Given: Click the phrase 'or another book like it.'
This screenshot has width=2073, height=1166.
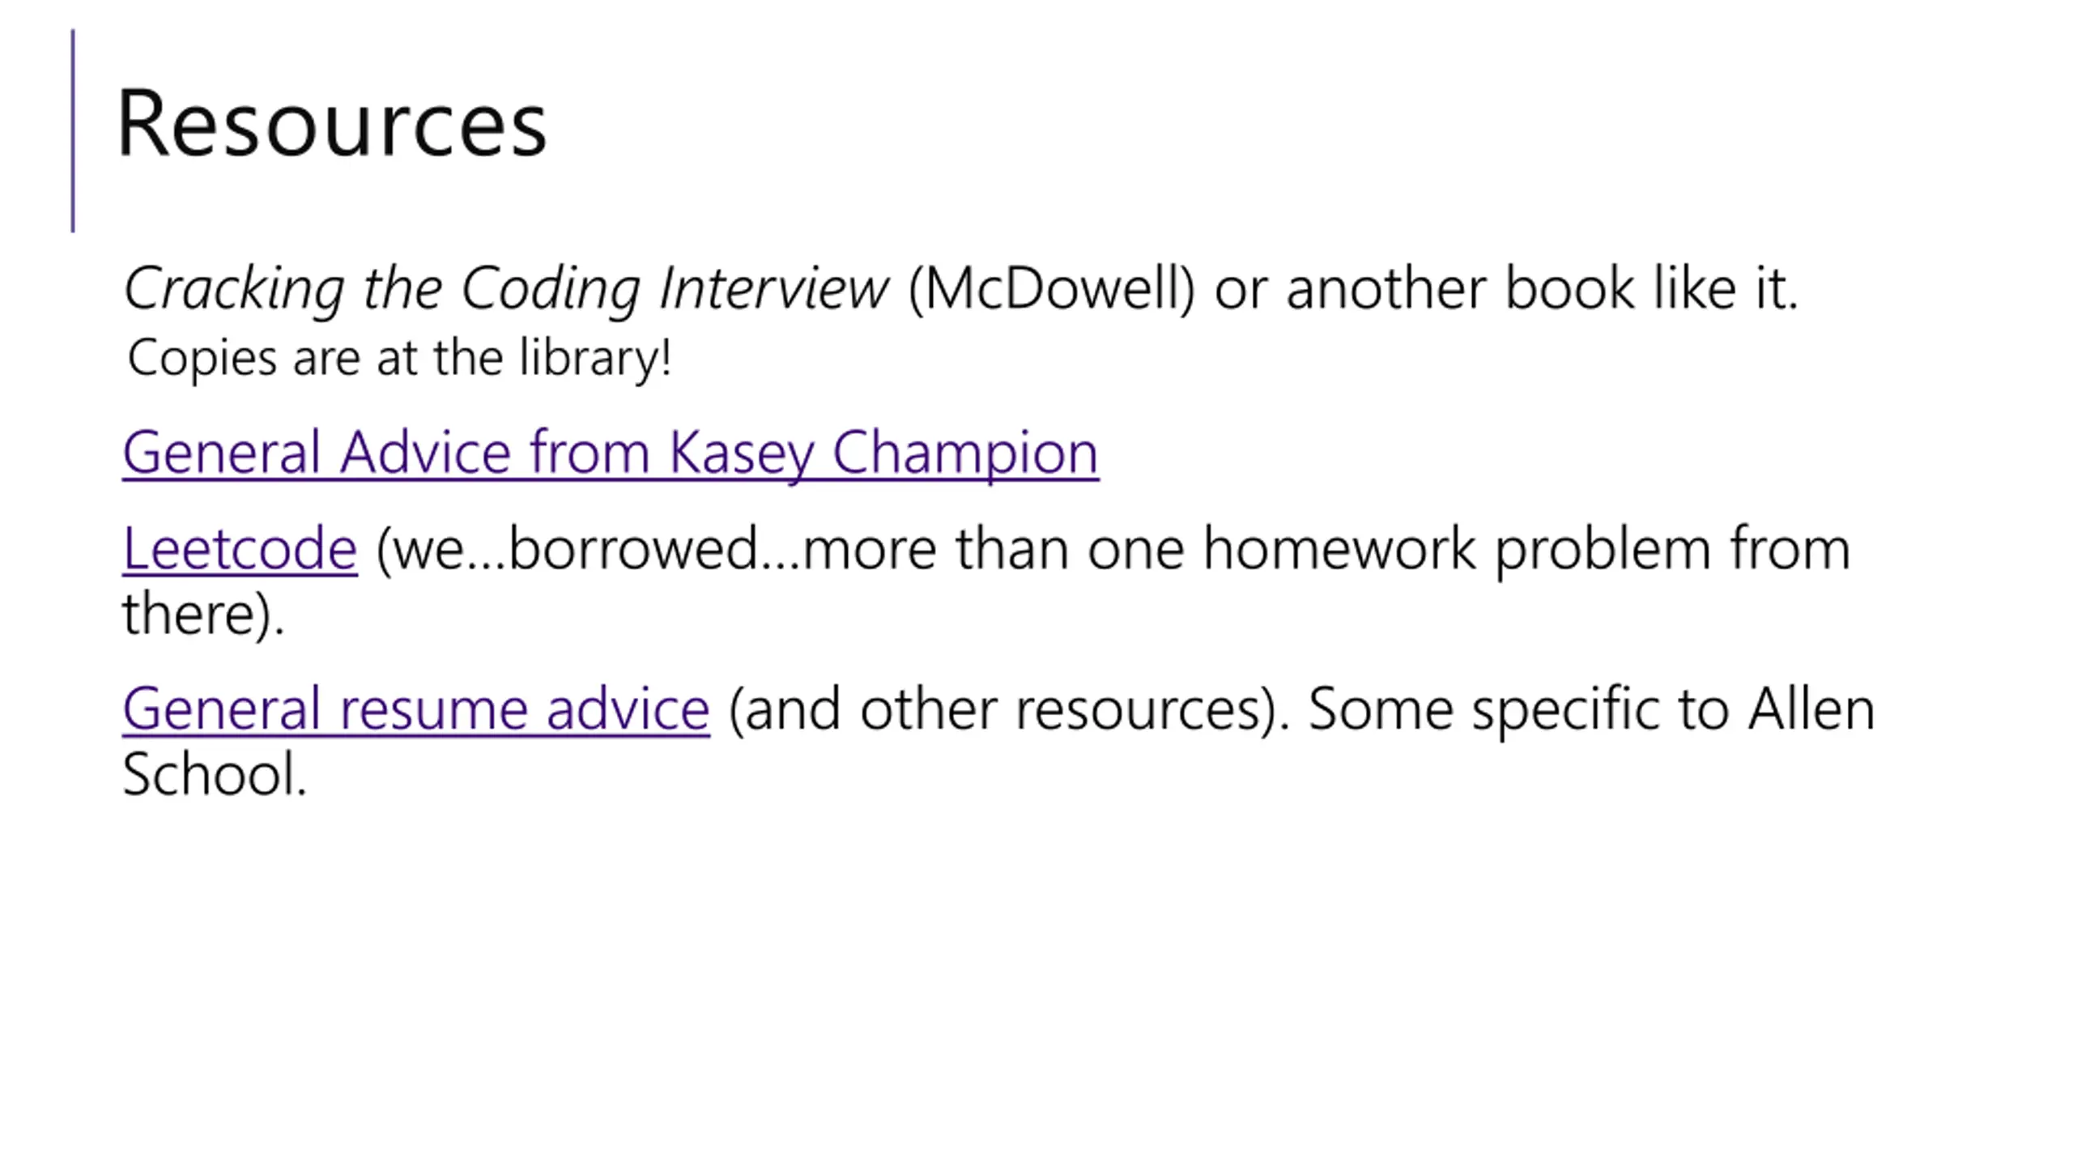Looking at the screenshot, I should (x=1506, y=287).
